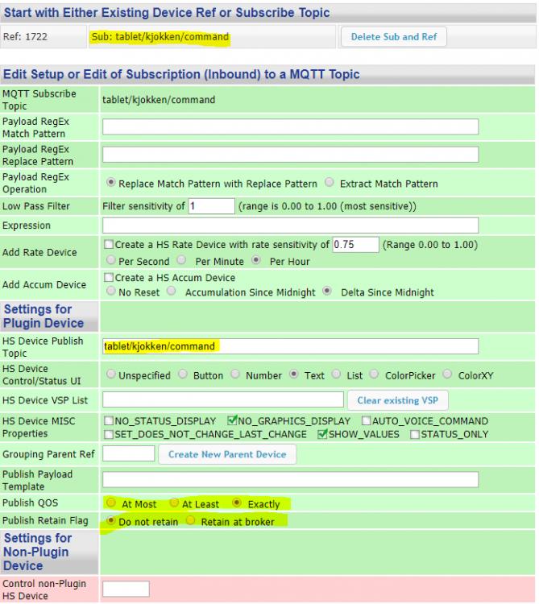Select ColorPicker as Control/Status UI
This screenshot has height=604, width=539.
(x=375, y=374)
